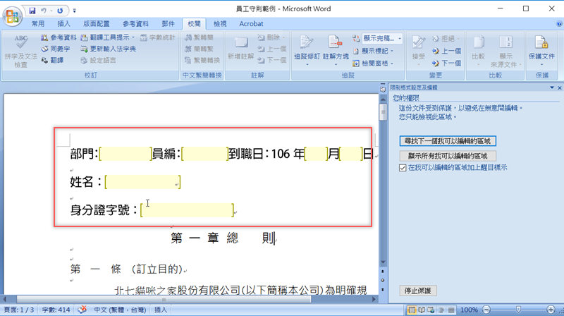
Task: Click 新增註解 button
Action: [240, 48]
